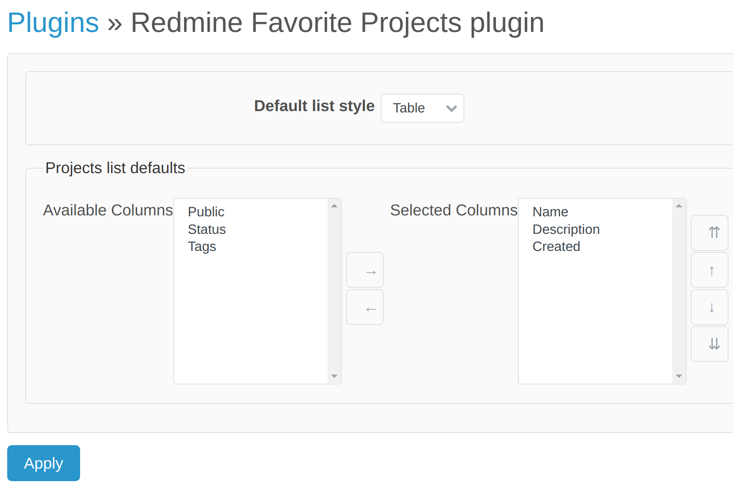
Task: Select Status in Available Columns
Action: [x=207, y=229]
